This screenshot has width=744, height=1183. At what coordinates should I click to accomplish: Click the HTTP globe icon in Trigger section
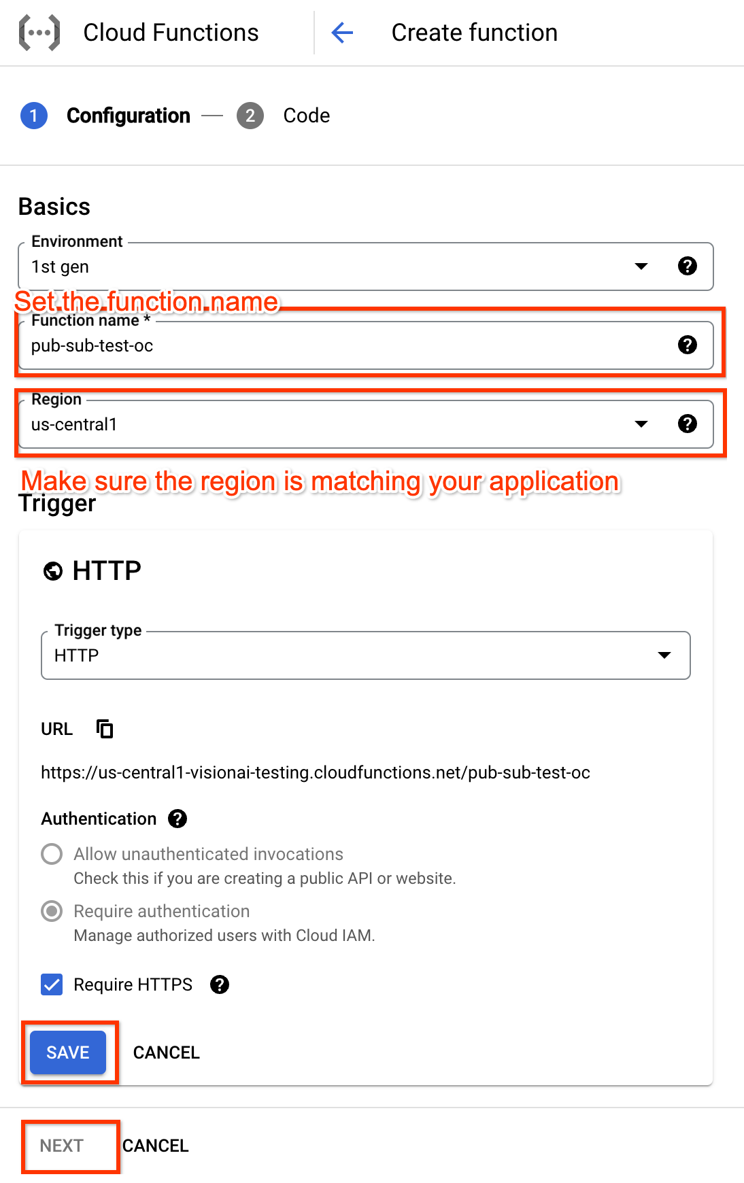click(52, 571)
